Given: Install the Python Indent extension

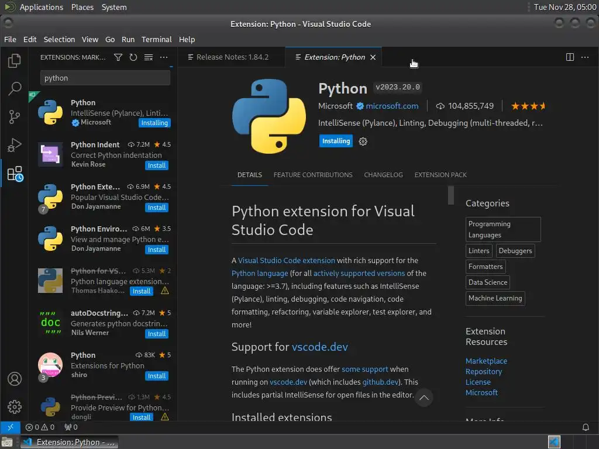Looking at the screenshot, I should click(x=157, y=165).
